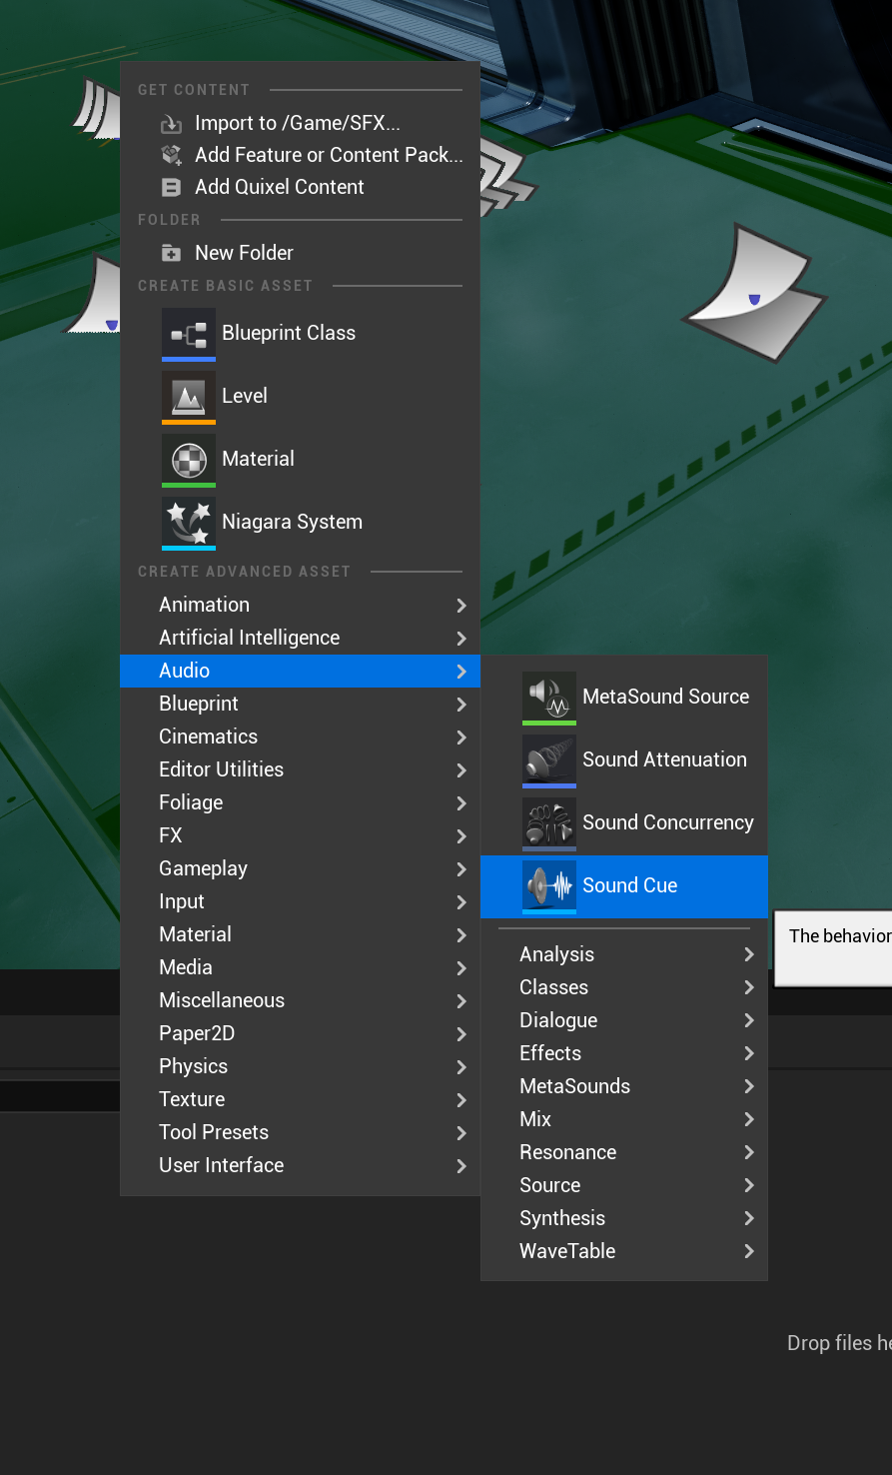The width and height of the screenshot is (892, 1475).
Task: Click the Add Feature or Content Pack icon
Action: point(172,156)
